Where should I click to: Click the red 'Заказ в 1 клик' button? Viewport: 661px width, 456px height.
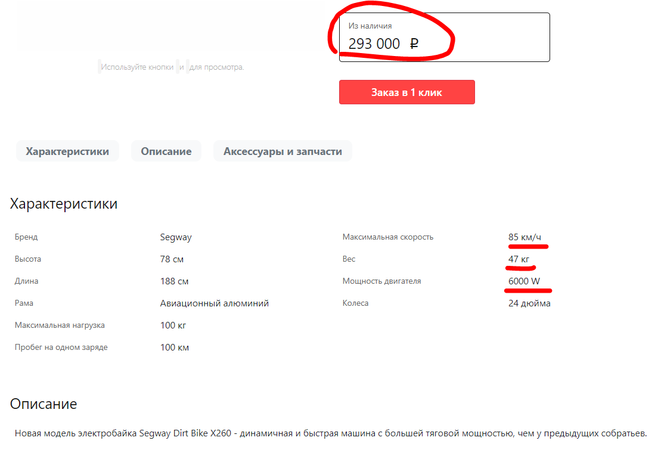(x=406, y=92)
